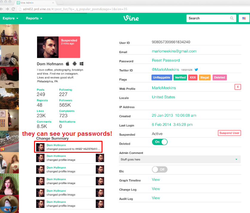Viewport: 250px width, 213px height.
Task: Toggle the XXX flag
Action: (193, 78)
